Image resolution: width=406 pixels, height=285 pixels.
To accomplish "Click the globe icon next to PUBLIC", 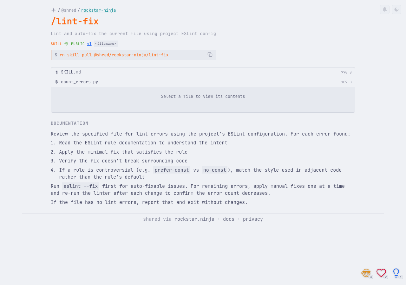I will tap(66, 44).
